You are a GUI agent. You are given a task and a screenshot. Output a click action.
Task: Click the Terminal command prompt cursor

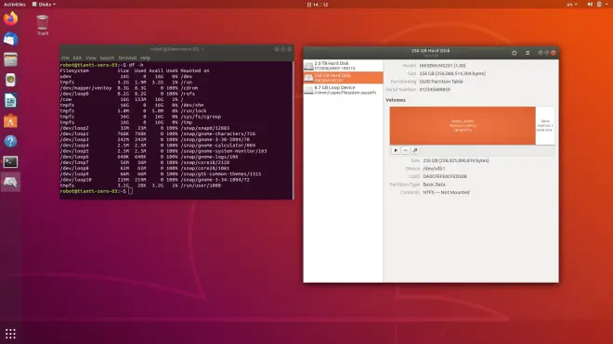(x=130, y=191)
